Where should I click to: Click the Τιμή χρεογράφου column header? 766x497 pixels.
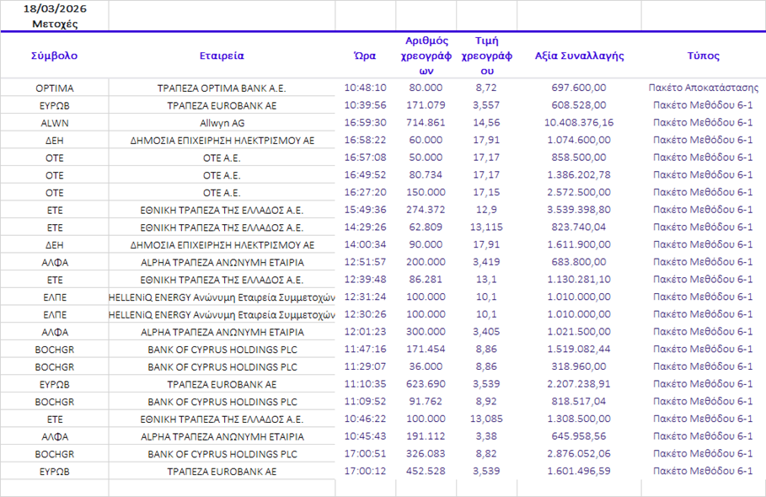[486, 56]
